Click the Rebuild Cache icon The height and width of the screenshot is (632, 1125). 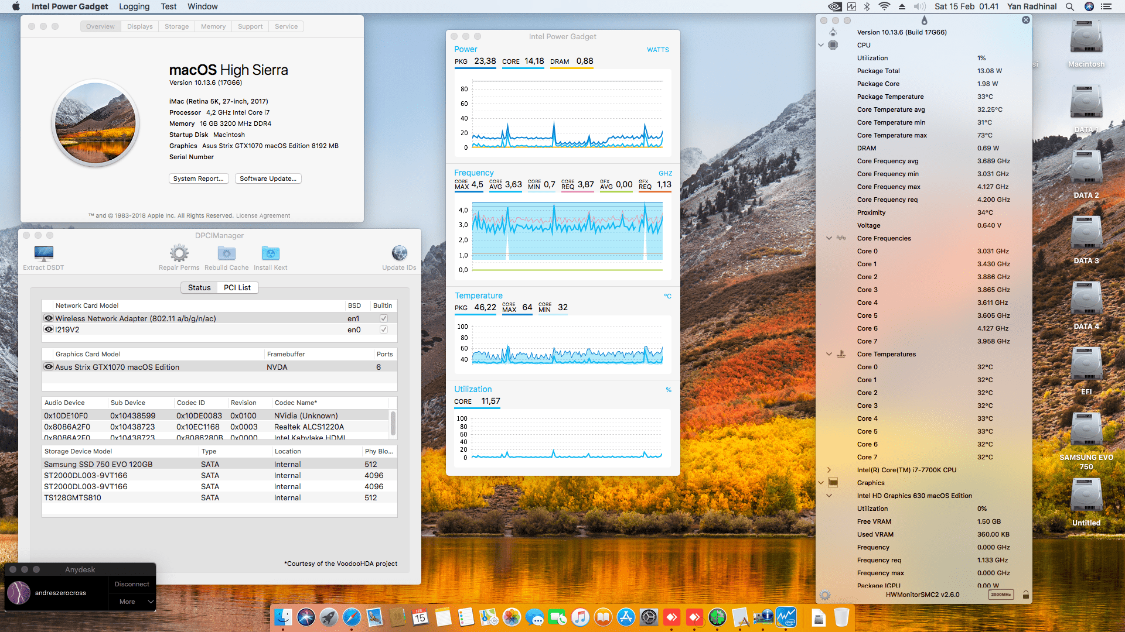[x=226, y=253]
